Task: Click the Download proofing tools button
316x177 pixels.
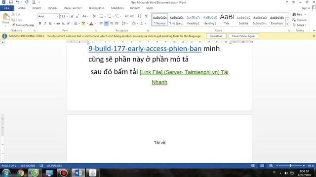Action: pyautogui.click(x=216, y=36)
